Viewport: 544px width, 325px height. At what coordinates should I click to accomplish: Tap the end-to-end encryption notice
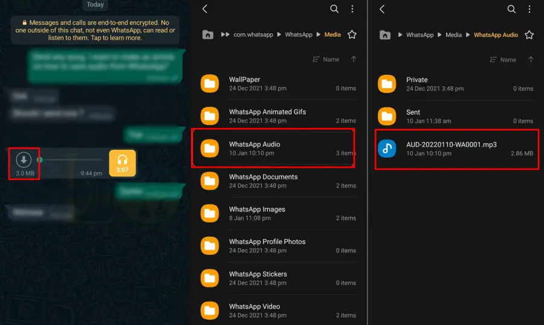95,30
